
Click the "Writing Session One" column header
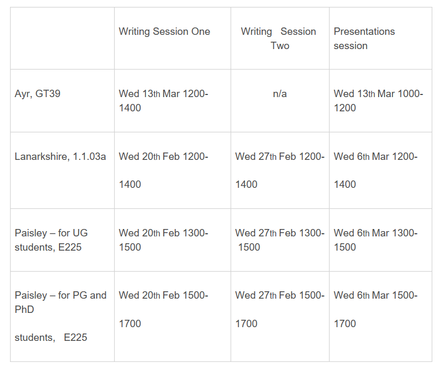[x=164, y=32]
